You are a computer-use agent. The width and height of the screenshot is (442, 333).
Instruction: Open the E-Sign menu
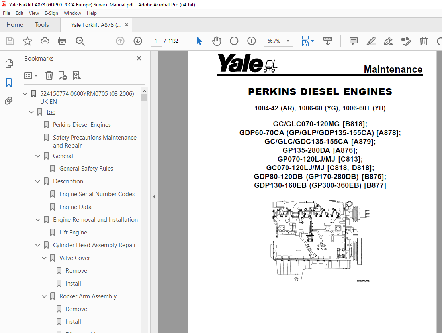[x=51, y=13]
